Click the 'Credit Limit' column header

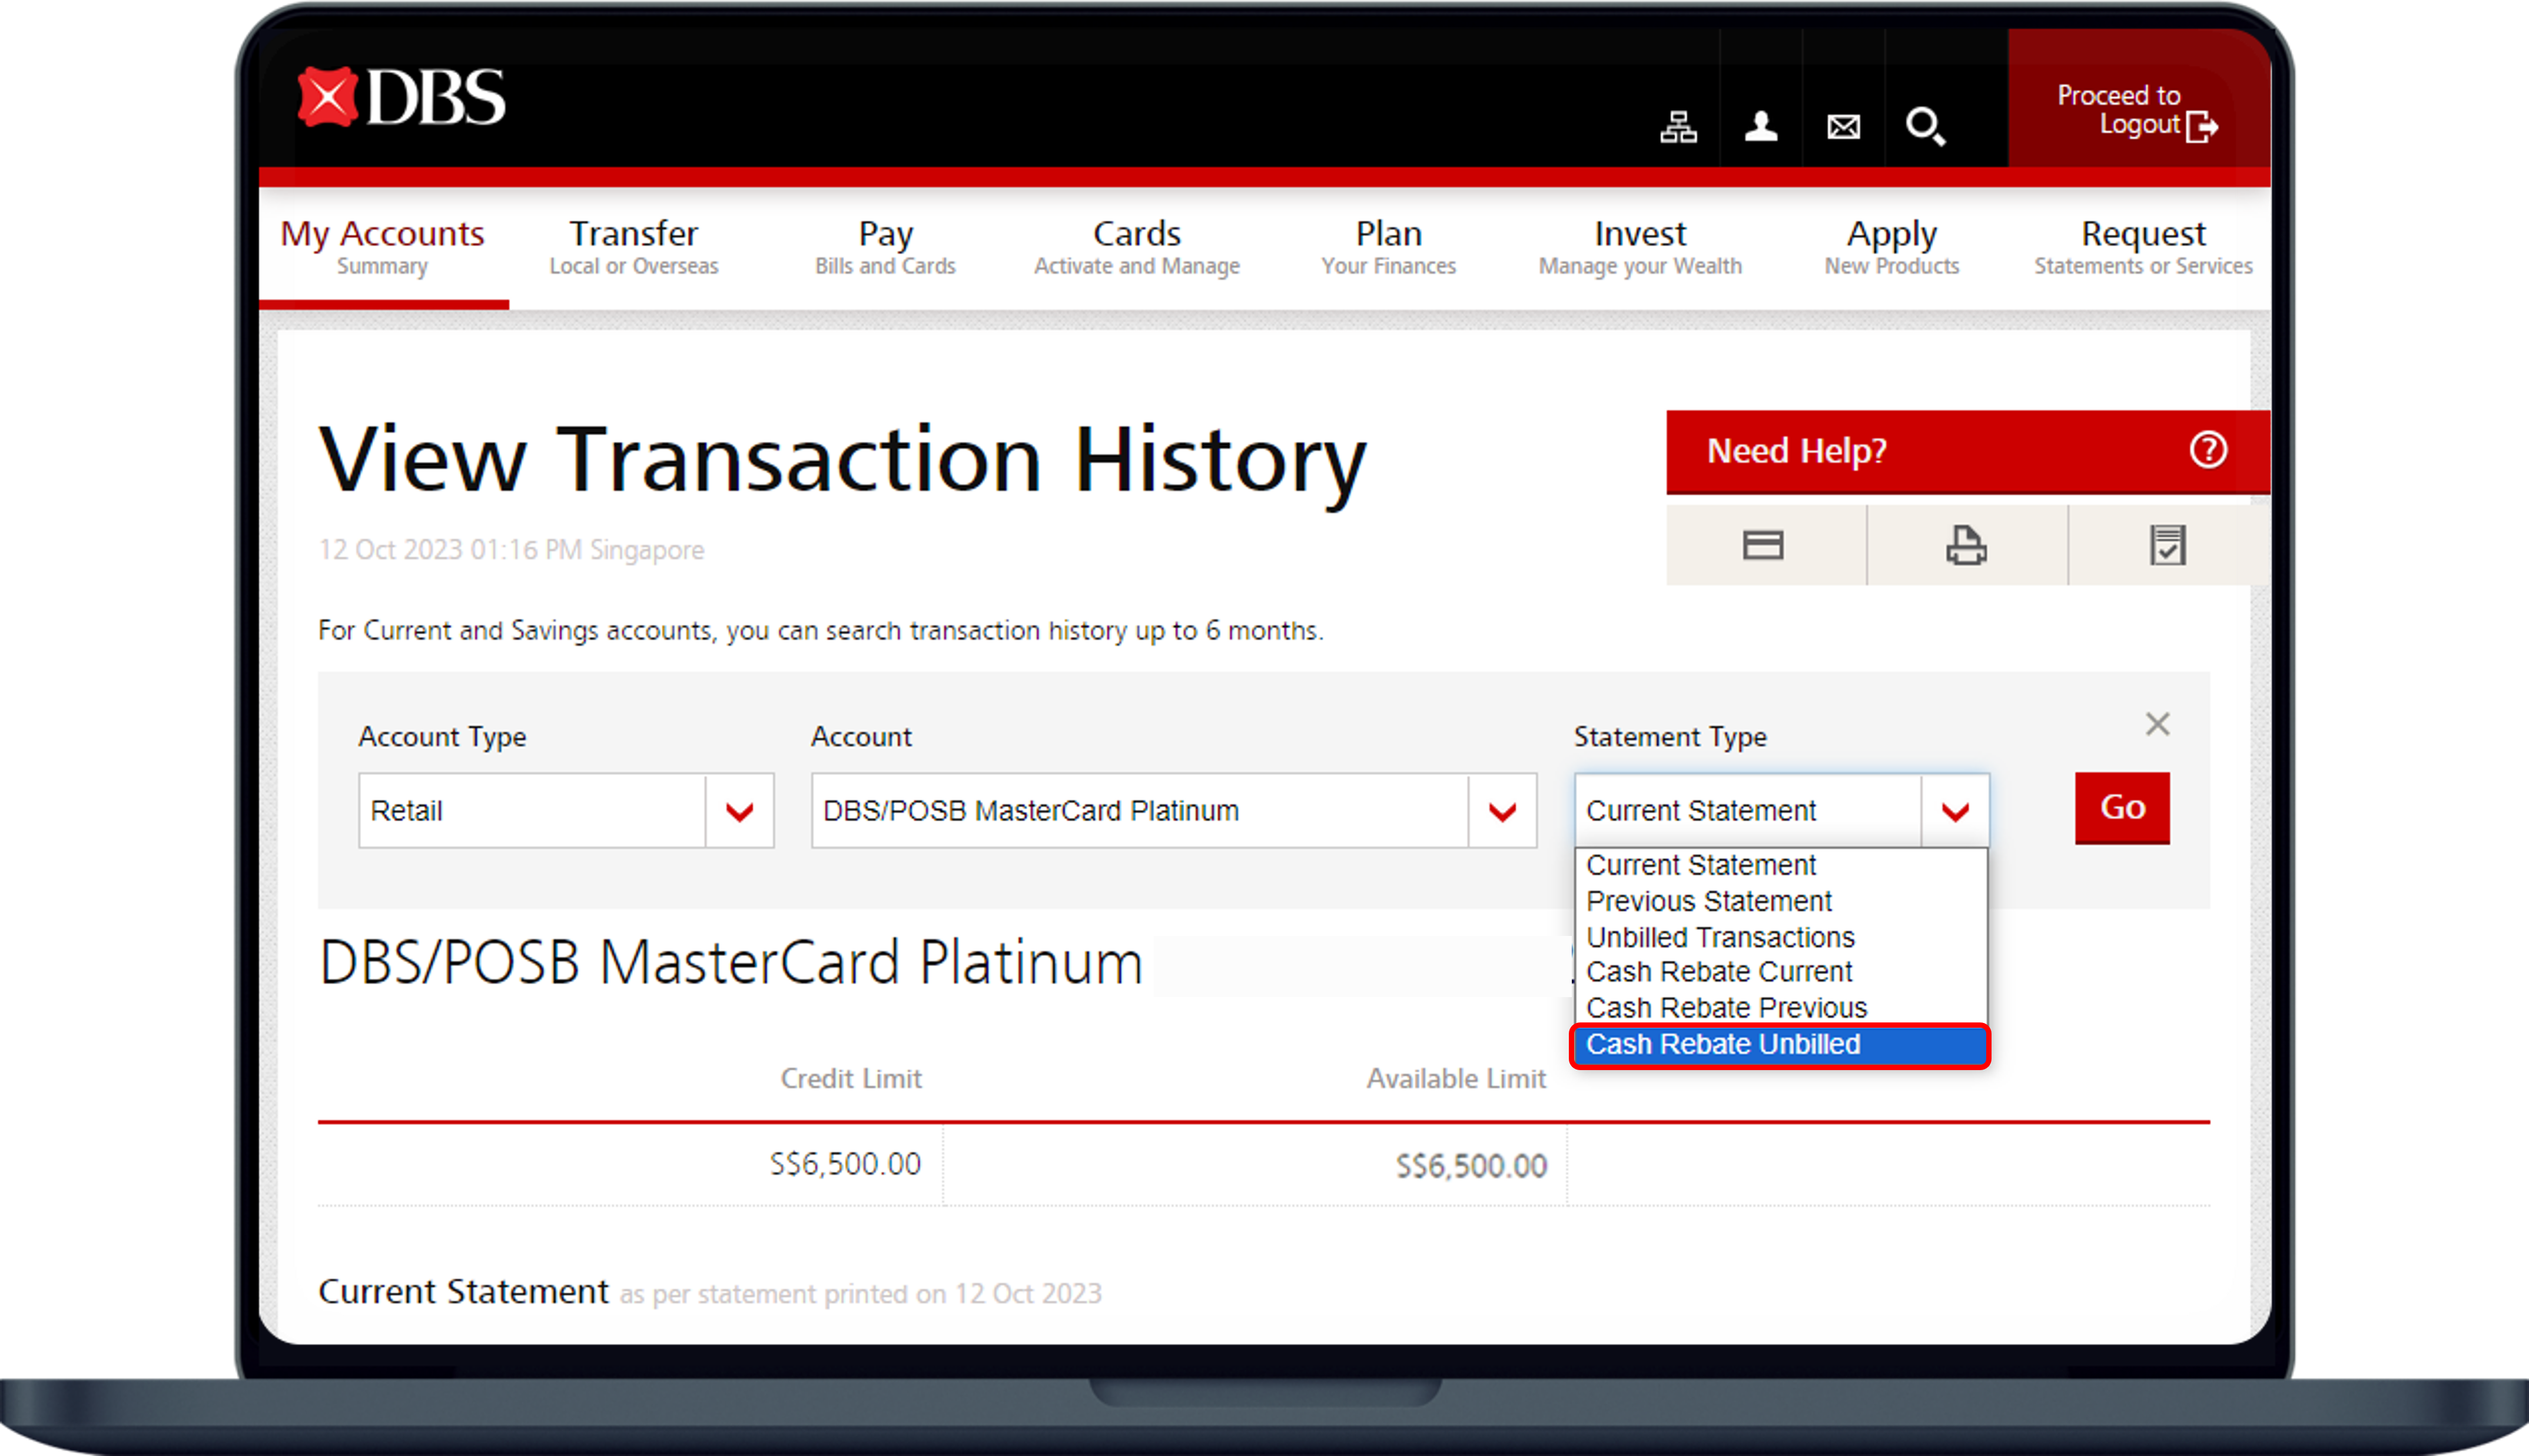[x=850, y=1079]
